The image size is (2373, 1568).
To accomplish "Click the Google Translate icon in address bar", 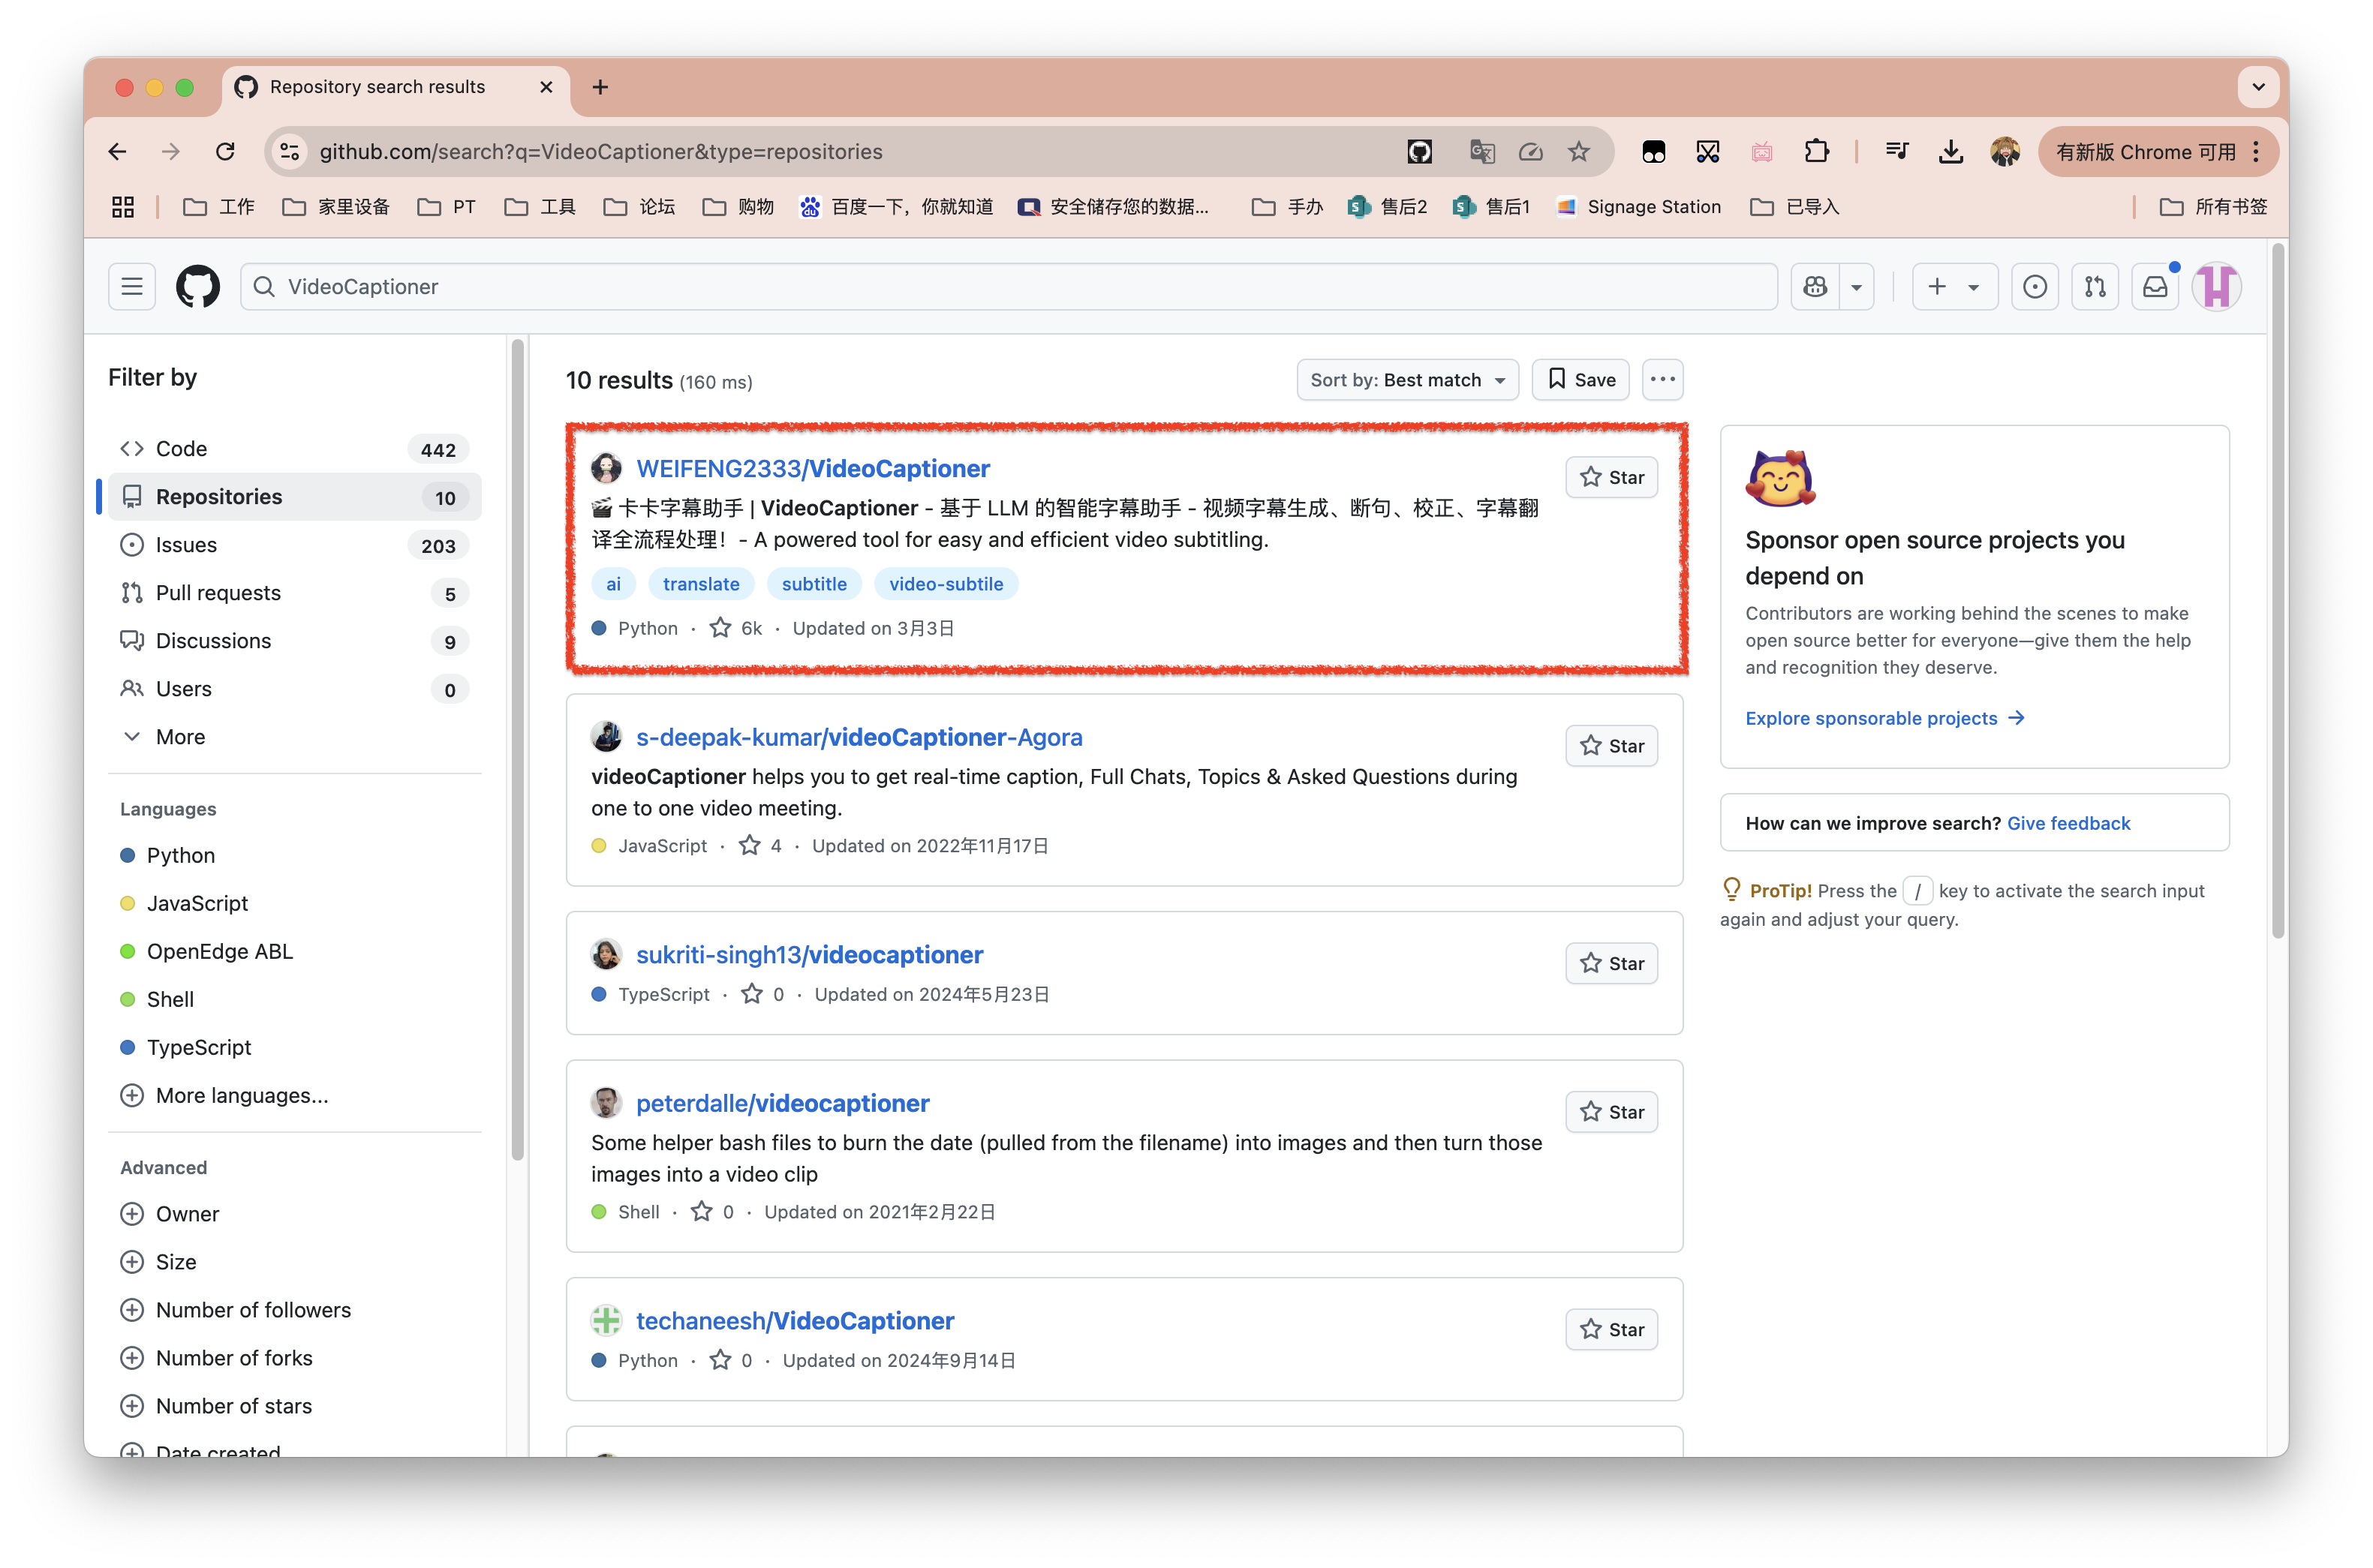I will [x=1482, y=151].
